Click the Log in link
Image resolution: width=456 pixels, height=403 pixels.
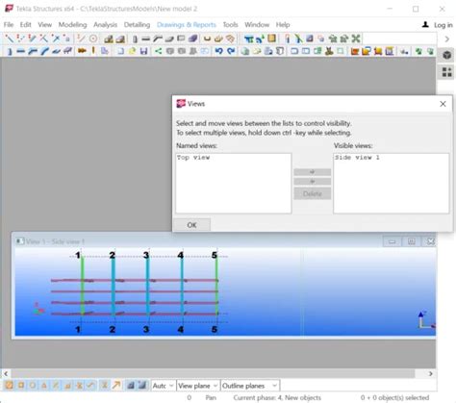click(443, 25)
